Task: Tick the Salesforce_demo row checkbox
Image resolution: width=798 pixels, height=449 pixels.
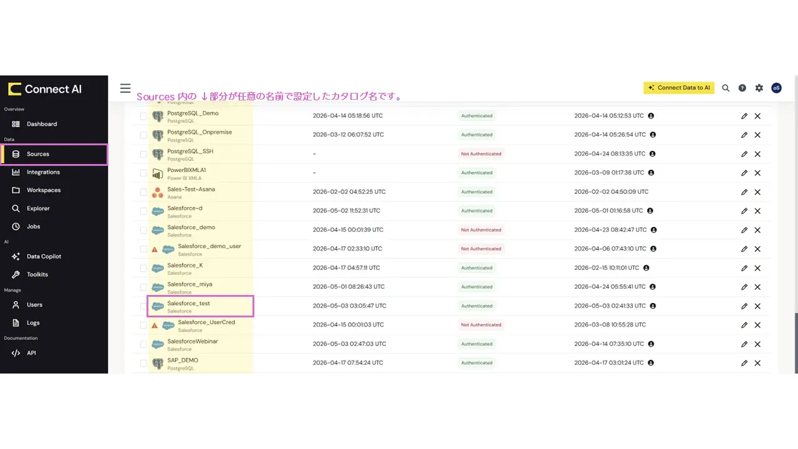Action: pyautogui.click(x=143, y=230)
